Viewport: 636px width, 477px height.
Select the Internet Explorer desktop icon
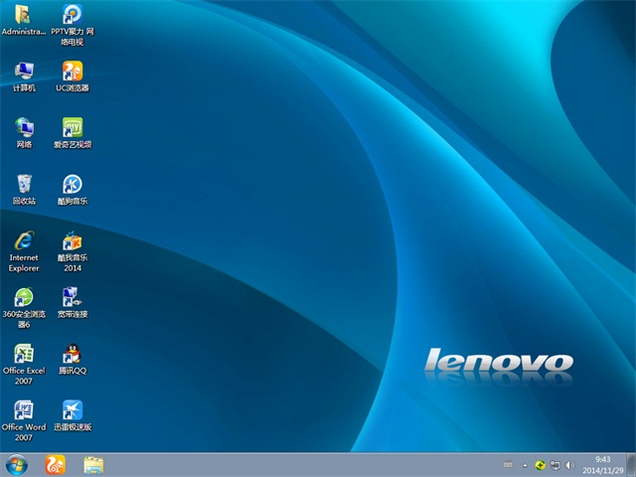[x=24, y=241]
